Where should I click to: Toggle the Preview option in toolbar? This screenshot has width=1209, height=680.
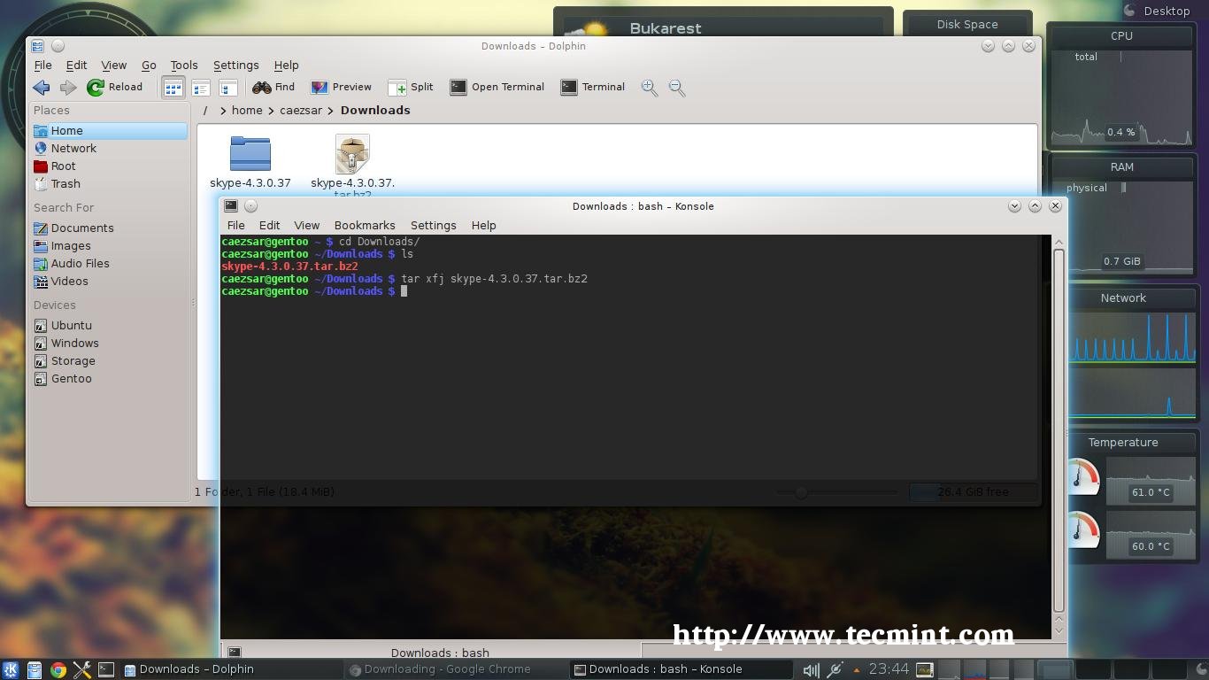pyautogui.click(x=341, y=87)
